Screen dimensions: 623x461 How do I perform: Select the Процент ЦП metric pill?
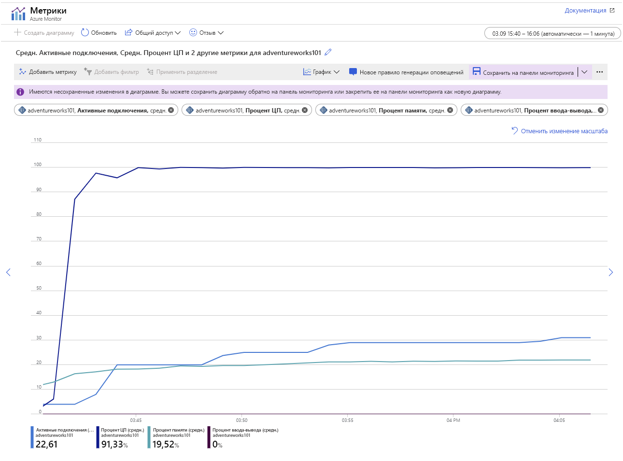tap(247, 110)
